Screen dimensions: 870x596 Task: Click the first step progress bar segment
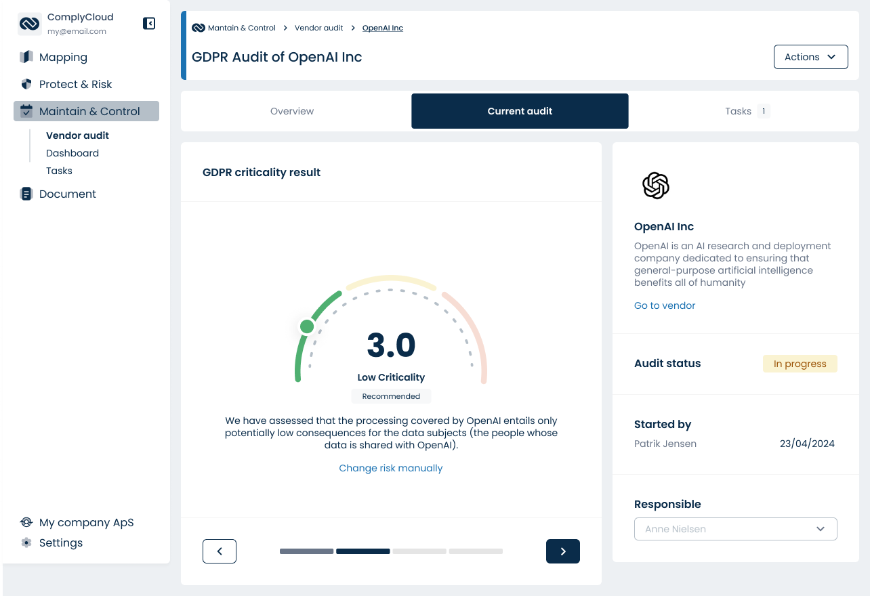click(x=307, y=551)
